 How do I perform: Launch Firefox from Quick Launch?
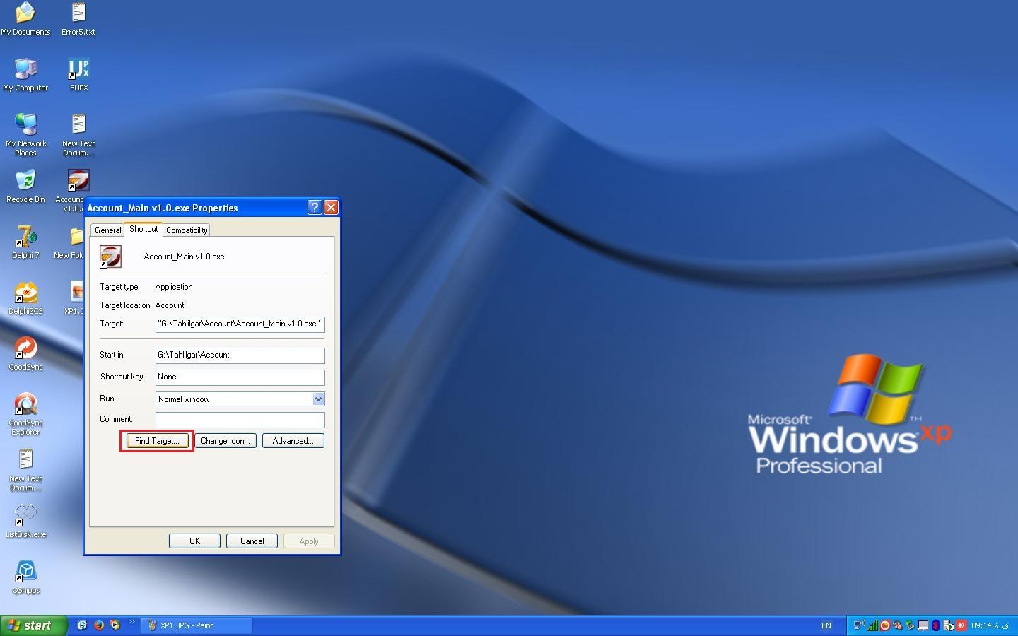pos(98,625)
